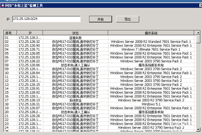
Task: Select row number 11
Action: click(x=7, y=77)
